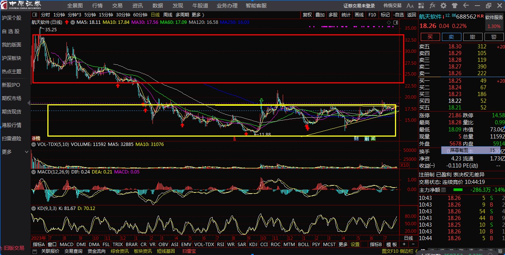Select the 日线 daily period
Viewport: 505px width, 255px height.
click(x=155, y=15)
